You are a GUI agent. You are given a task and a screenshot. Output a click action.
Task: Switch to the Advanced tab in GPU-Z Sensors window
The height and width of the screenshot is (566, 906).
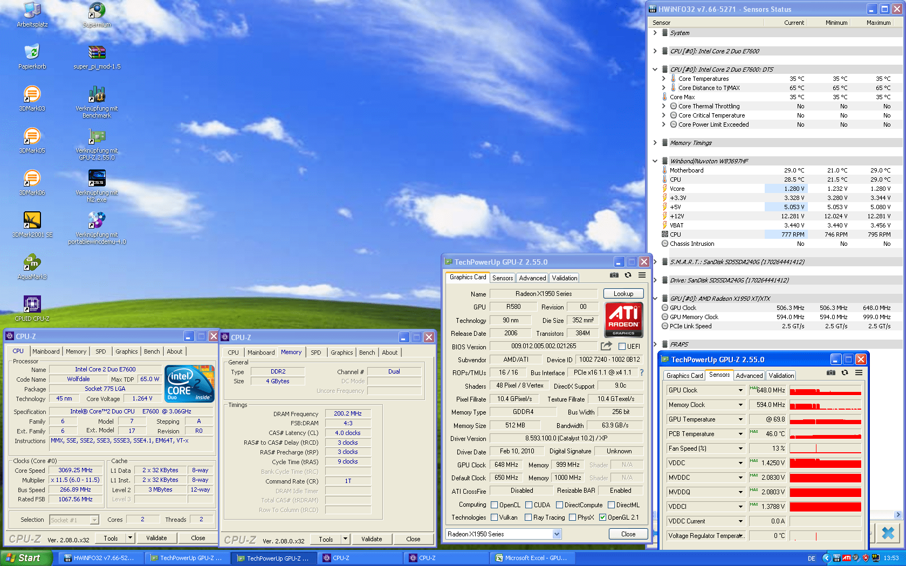[749, 376]
